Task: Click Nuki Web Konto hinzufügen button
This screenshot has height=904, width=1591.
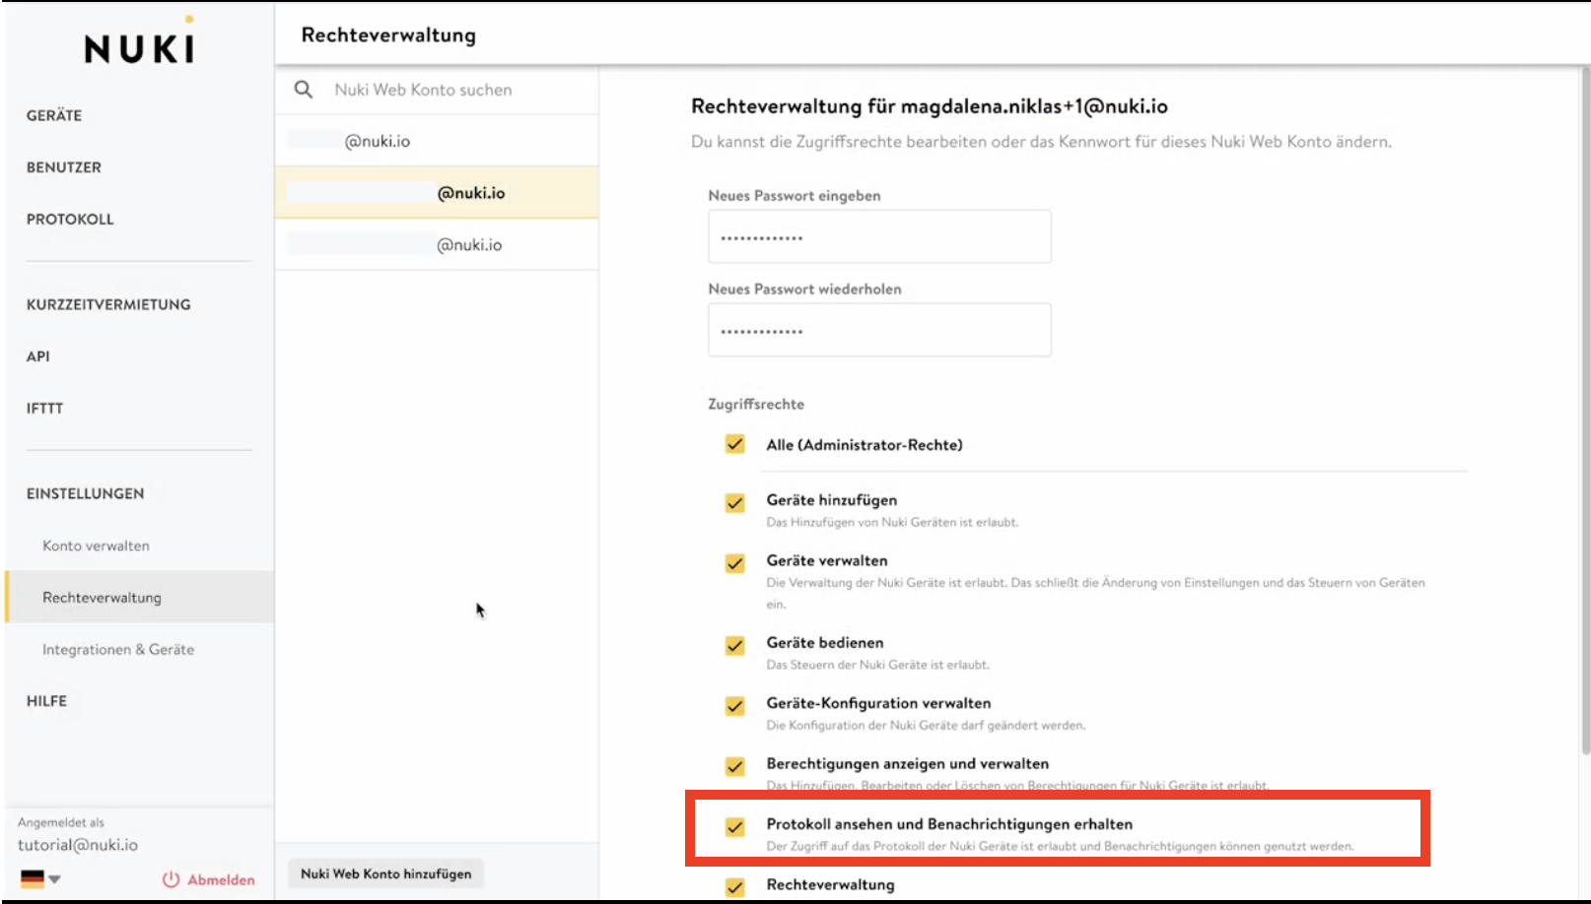Action: tap(385, 873)
